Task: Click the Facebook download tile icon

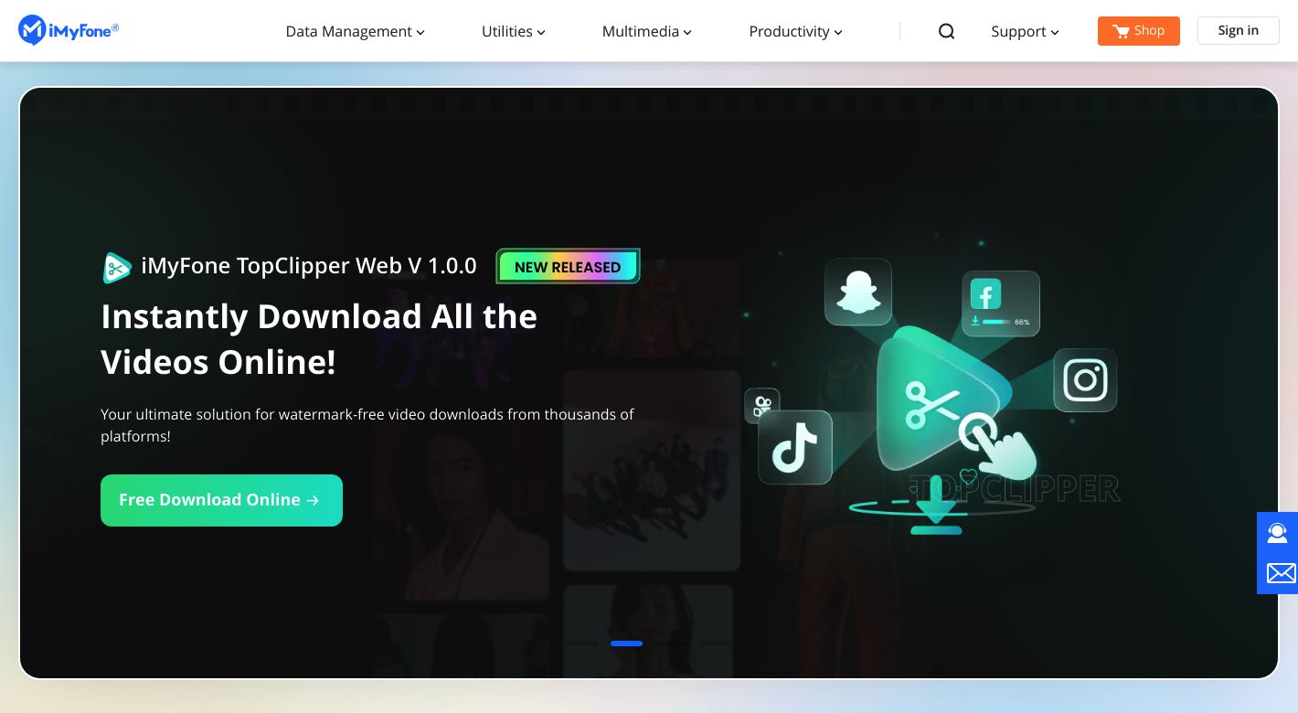Action: tap(1001, 303)
